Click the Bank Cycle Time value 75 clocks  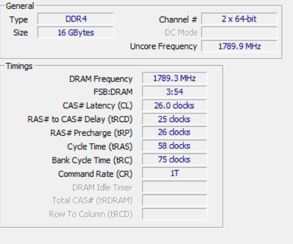[174, 159]
